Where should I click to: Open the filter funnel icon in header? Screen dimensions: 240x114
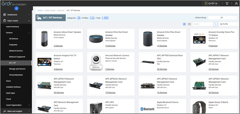tap(227, 4)
